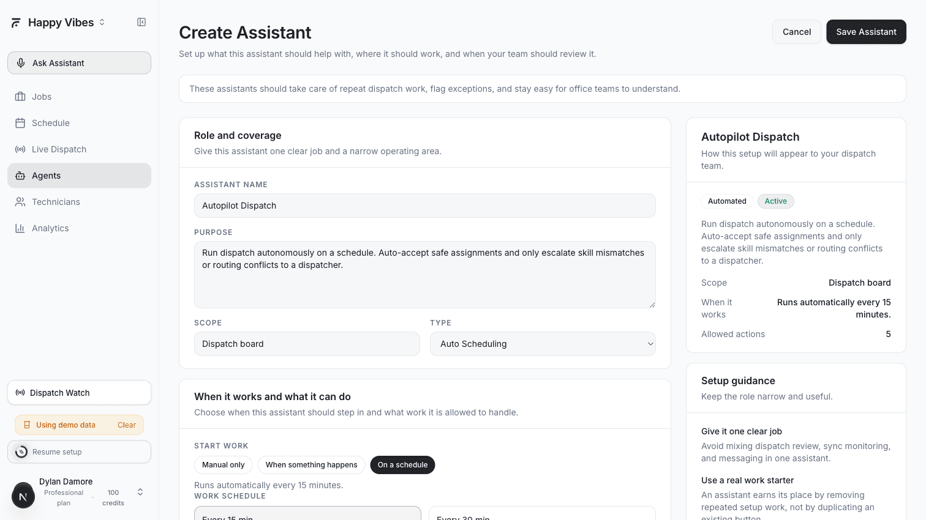Open Analytics with the chart icon
This screenshot has height=520, width=926.
coord(21,228)
